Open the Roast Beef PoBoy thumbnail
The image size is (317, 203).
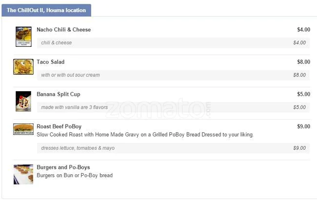23,129
